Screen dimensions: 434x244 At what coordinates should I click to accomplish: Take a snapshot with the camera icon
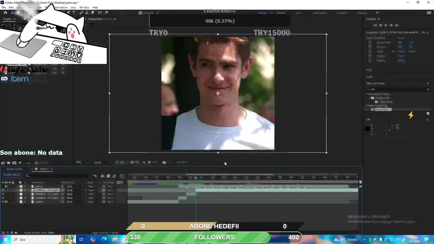[x=164, y=162]
